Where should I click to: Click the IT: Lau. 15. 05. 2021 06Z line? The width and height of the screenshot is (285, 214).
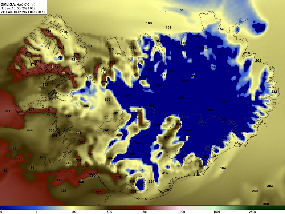click(18, 8)
